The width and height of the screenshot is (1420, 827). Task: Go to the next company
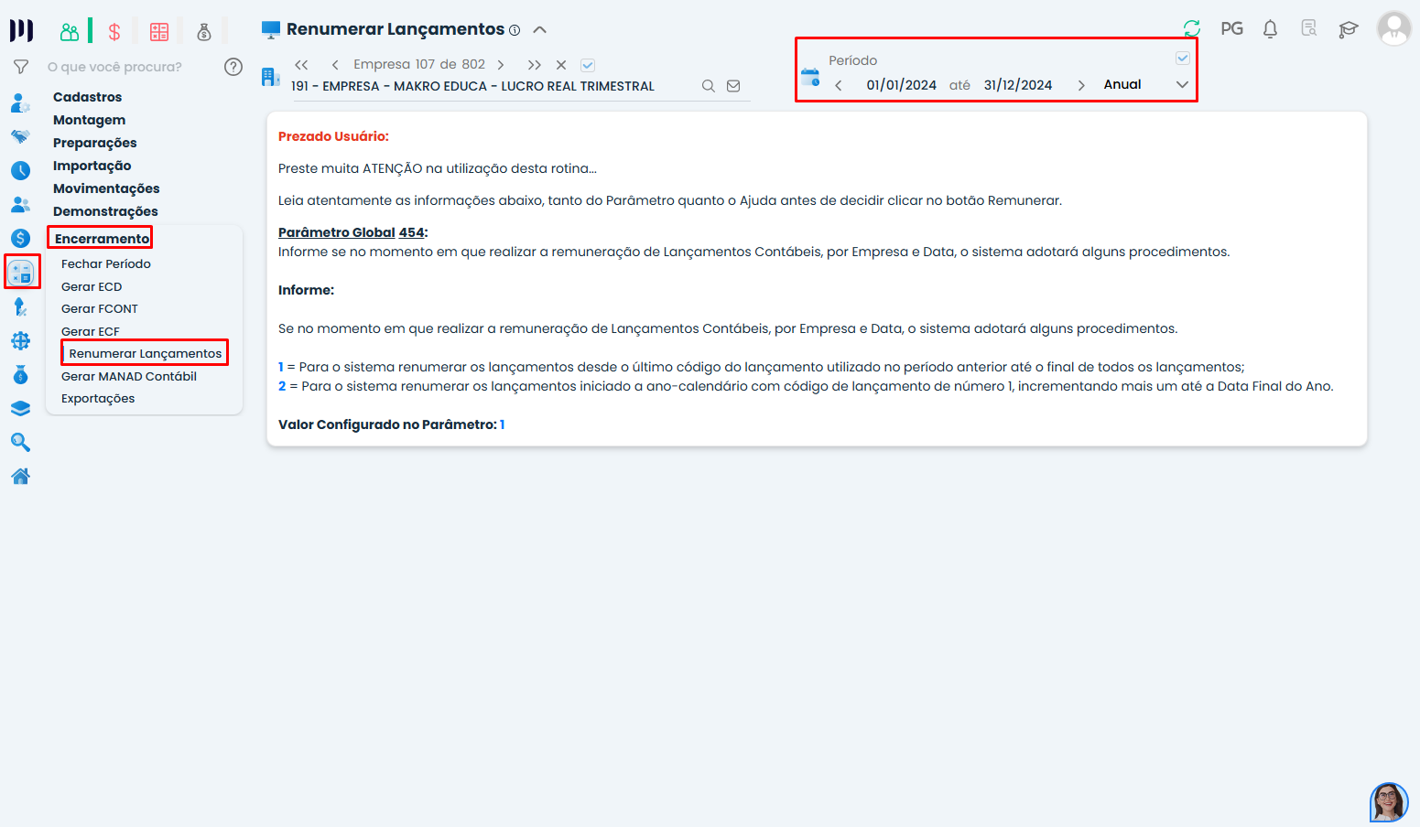(x=501, y=65)
